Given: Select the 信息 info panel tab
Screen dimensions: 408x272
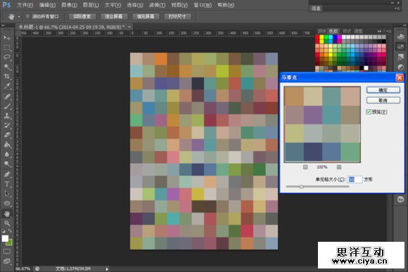Looking at the screenshot, I should (316, 8).
